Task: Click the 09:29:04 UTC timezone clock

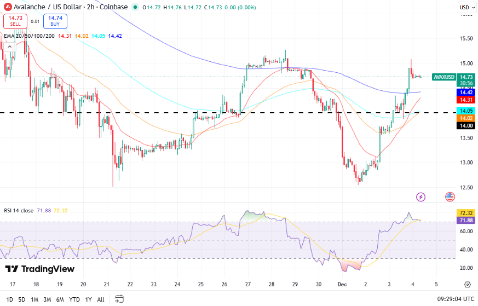Action: tap(456, 299)
